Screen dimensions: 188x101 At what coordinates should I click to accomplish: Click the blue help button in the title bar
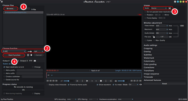[x=178, y=2]
